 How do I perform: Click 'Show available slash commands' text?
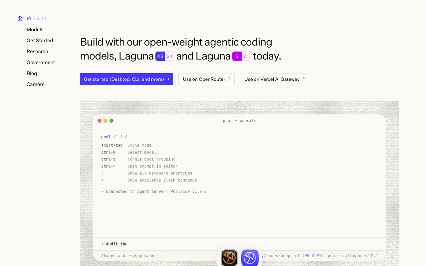coord(162,180)
